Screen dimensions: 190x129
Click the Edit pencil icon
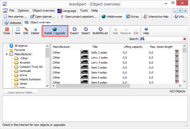26,29
